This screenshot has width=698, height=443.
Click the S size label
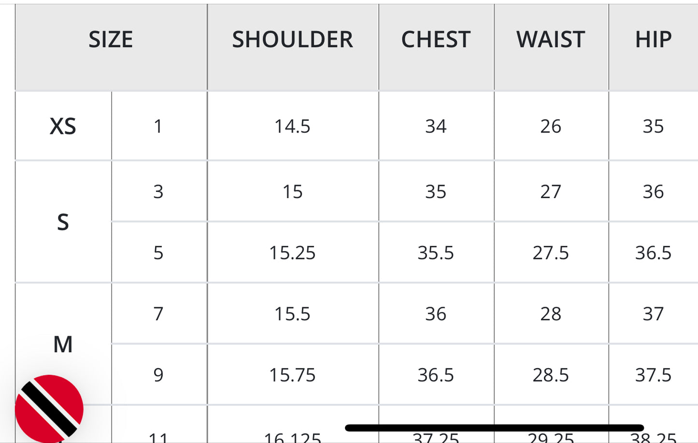pos(63,222)
